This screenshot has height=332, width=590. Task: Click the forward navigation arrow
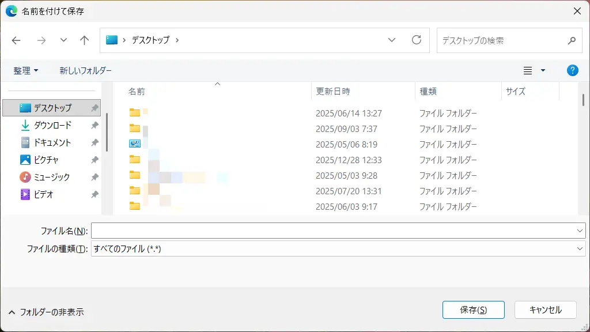(x=41, y=40)
